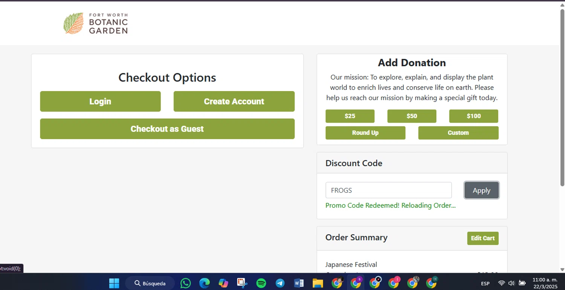The width and height of the screenshot is (565, 290).
Task: Click the 'Checkout Options' heading
Action: point(167,77)
